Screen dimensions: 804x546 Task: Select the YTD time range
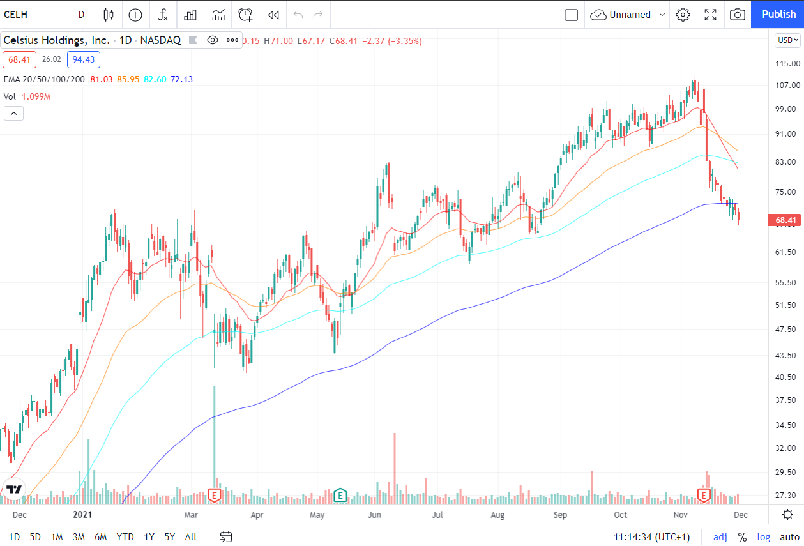pyautogui.click(x=125, y=537)
